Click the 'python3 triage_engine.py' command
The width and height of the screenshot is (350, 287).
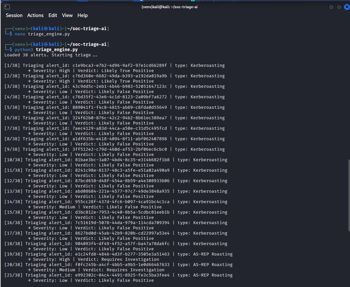46,50
